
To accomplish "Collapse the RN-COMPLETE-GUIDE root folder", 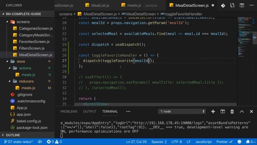I will (x=3, y=14).
